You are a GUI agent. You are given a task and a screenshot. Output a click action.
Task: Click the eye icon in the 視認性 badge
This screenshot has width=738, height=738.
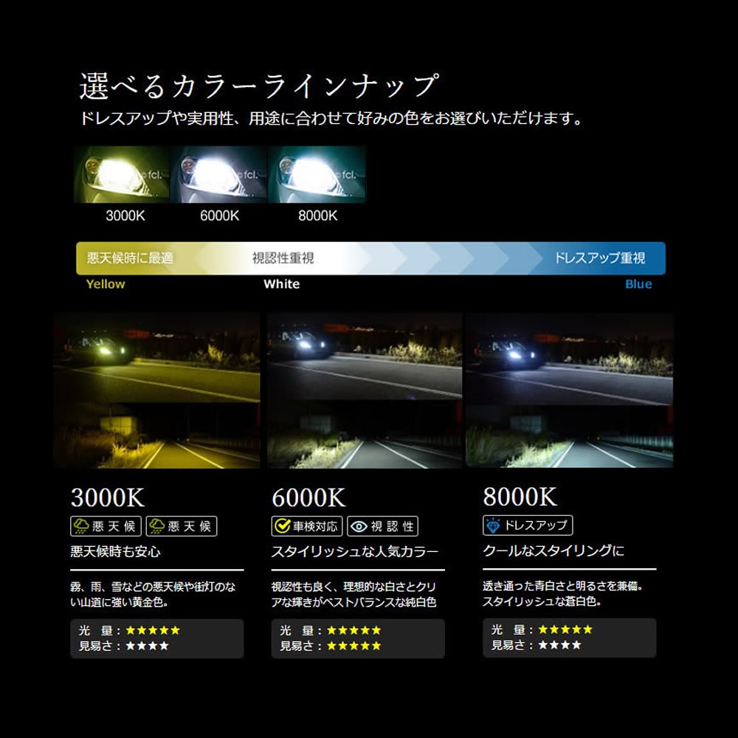click(x=359, y=526)
